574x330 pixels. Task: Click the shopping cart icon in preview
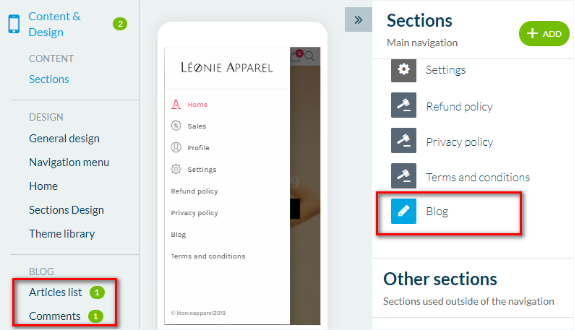click(x=295, y=56)
